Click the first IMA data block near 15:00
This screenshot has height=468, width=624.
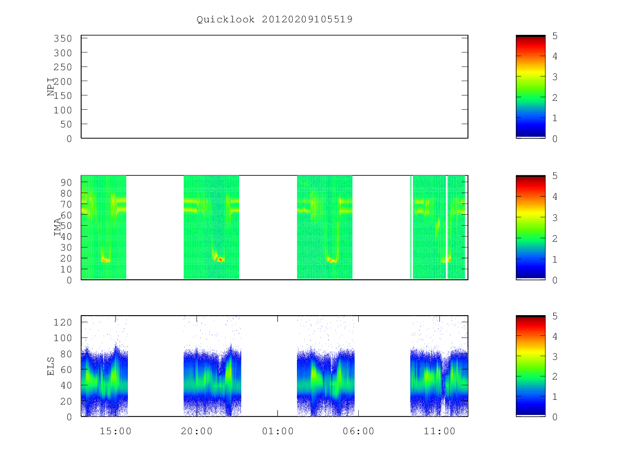click(x=104, y=227)
